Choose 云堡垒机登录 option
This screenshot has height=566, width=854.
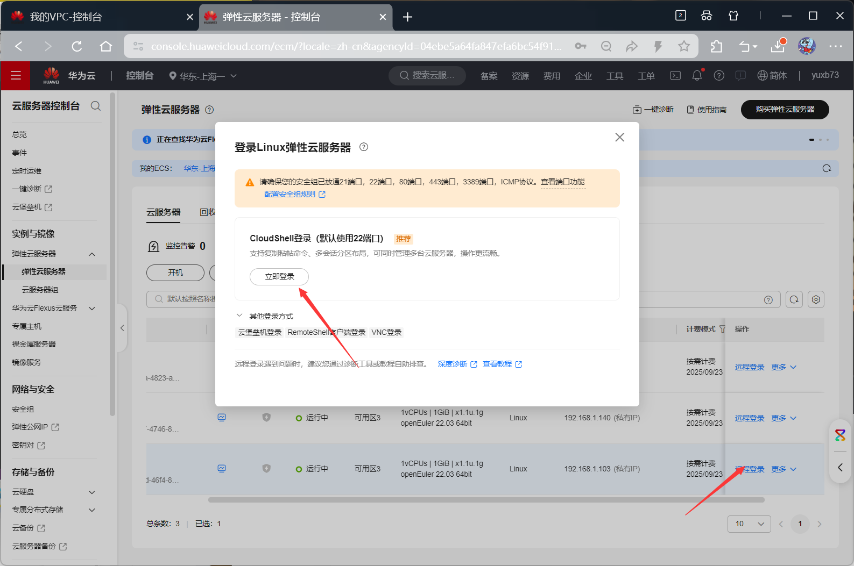point(260,332)
